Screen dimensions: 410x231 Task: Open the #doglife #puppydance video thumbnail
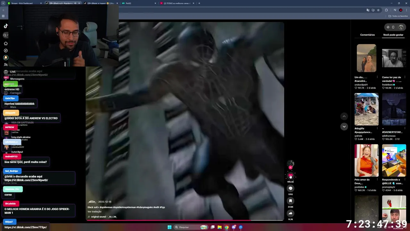click(x=366, y=109)
